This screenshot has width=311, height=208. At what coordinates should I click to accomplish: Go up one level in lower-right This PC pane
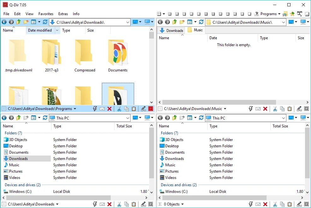[174, 118]
